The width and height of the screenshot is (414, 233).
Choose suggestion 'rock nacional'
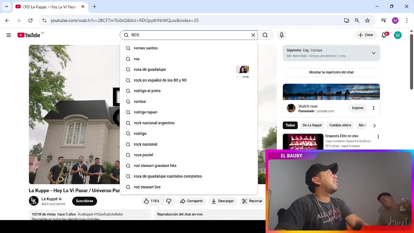click(189, 144)
